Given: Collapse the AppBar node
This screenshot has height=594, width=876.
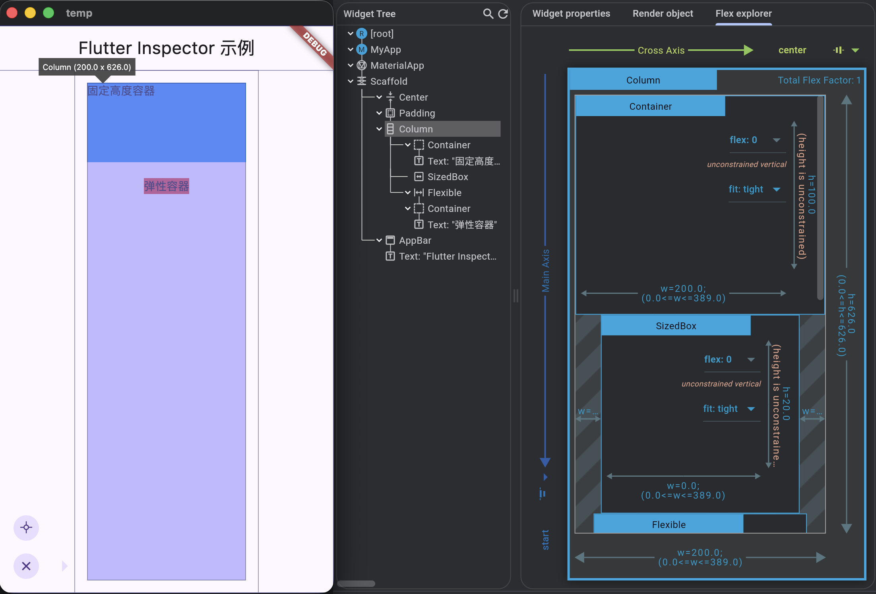Looking at the screenshot, I should (x=379, y=241).
